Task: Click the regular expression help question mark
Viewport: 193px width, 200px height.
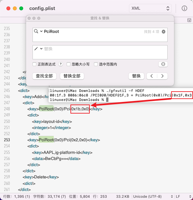Action: (60, 64)
